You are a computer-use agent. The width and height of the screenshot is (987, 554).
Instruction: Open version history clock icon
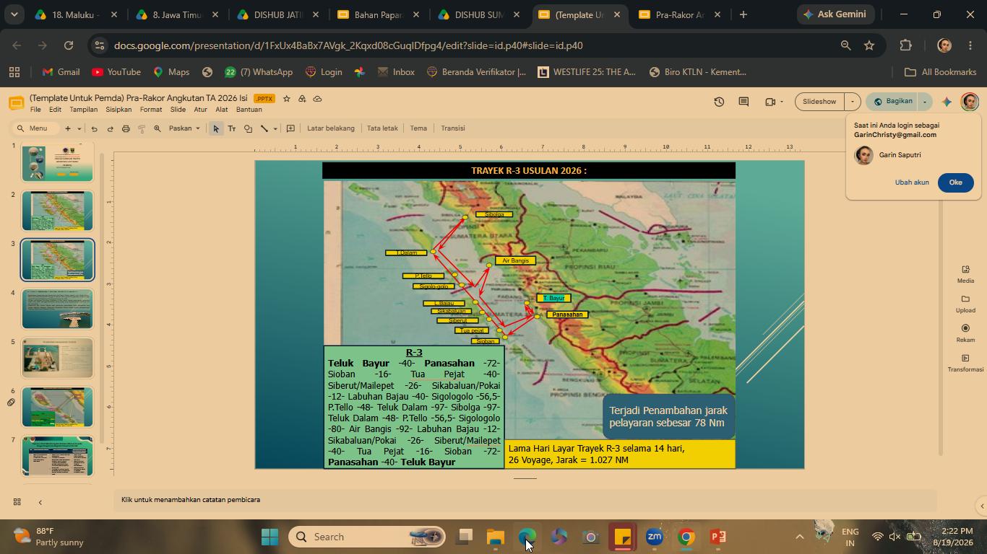click(x=719, y=102)
